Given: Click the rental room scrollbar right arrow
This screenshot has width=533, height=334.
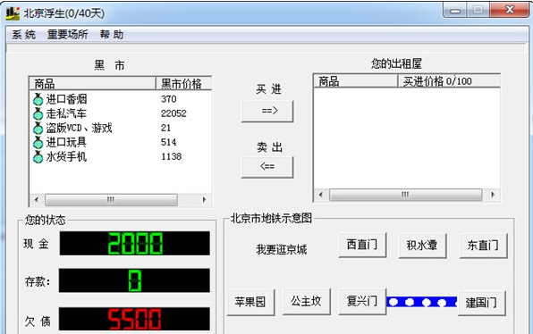Looking at the screenshot, I should 493,195.
